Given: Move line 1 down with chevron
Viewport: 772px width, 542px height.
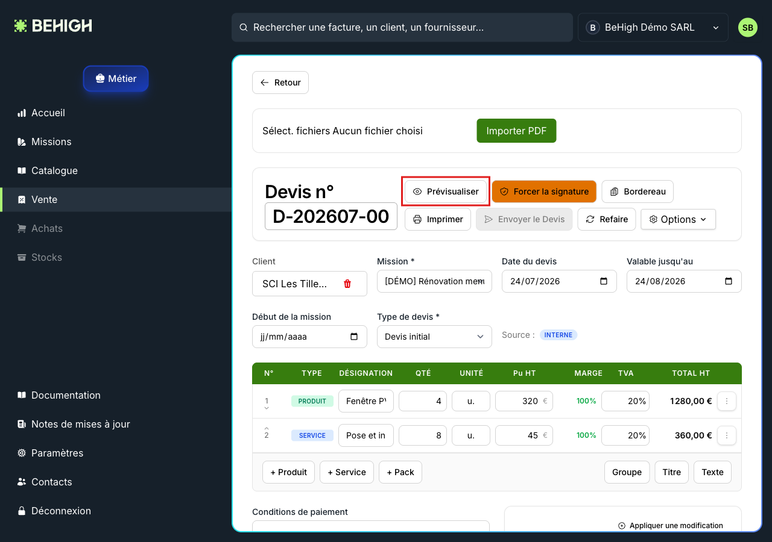Looking at the screenshot, I should click(x=267, y=408).
